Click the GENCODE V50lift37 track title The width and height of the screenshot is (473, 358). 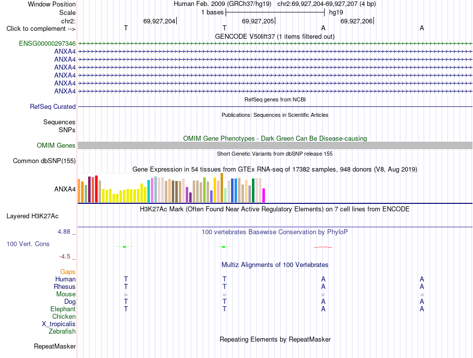pyautogui.click(x=275, y=36)
